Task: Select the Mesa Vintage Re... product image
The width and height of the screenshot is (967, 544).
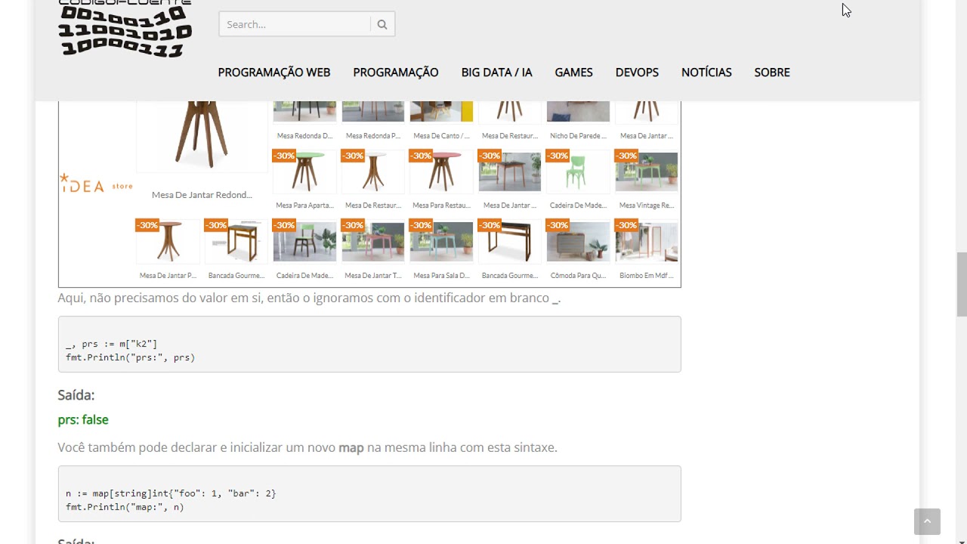Action: coord(646,172)
